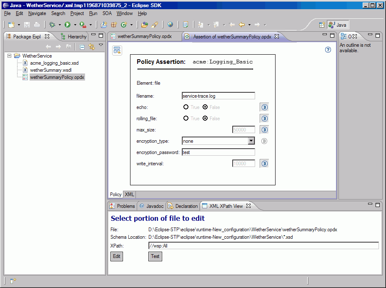This screenshot has width=386, height=288.
Task: Open the encryption_type dropdown
Action: [x=251, y=141]
